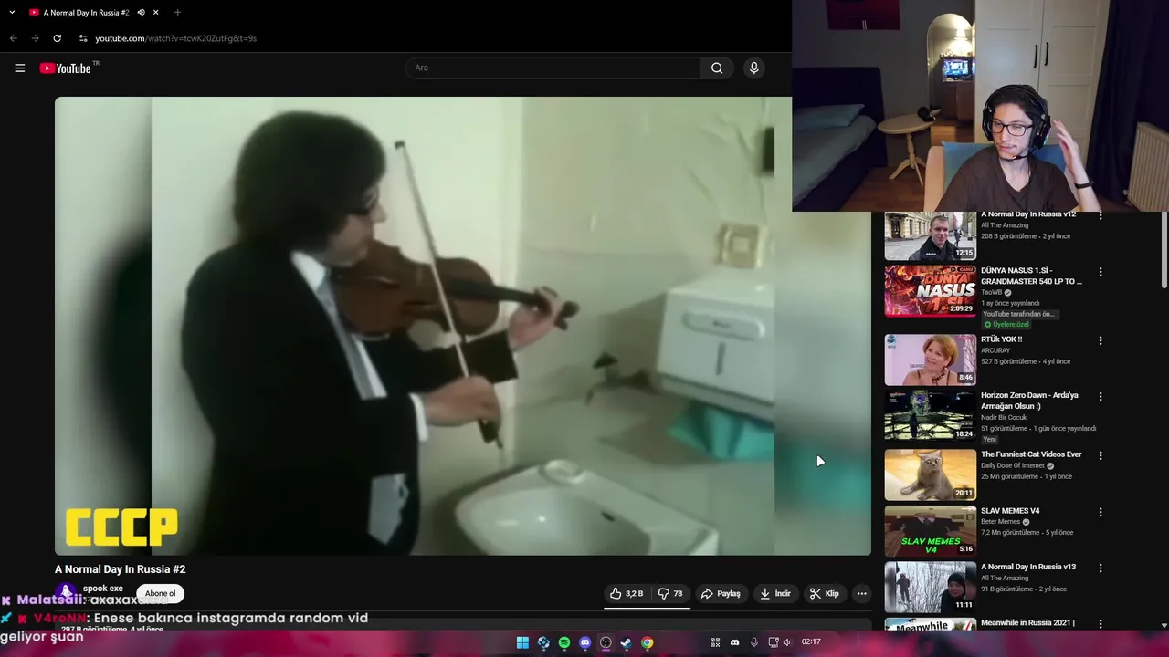Click the Meanwhile in Russia 2021 title
1169x657 pixels.
(x=1027, y=623)
